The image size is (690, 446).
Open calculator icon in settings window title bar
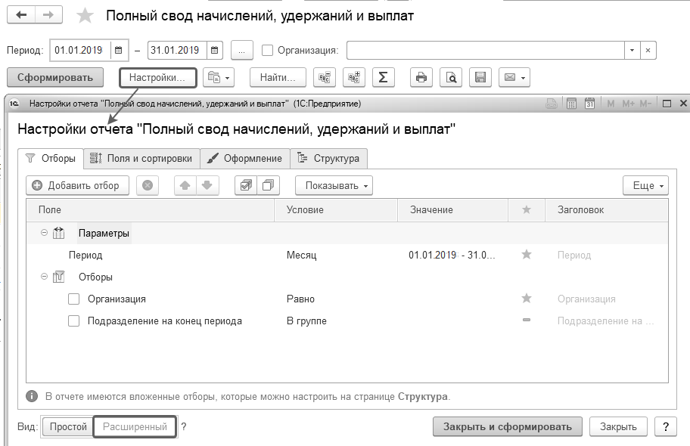click(x=571, y=104)
